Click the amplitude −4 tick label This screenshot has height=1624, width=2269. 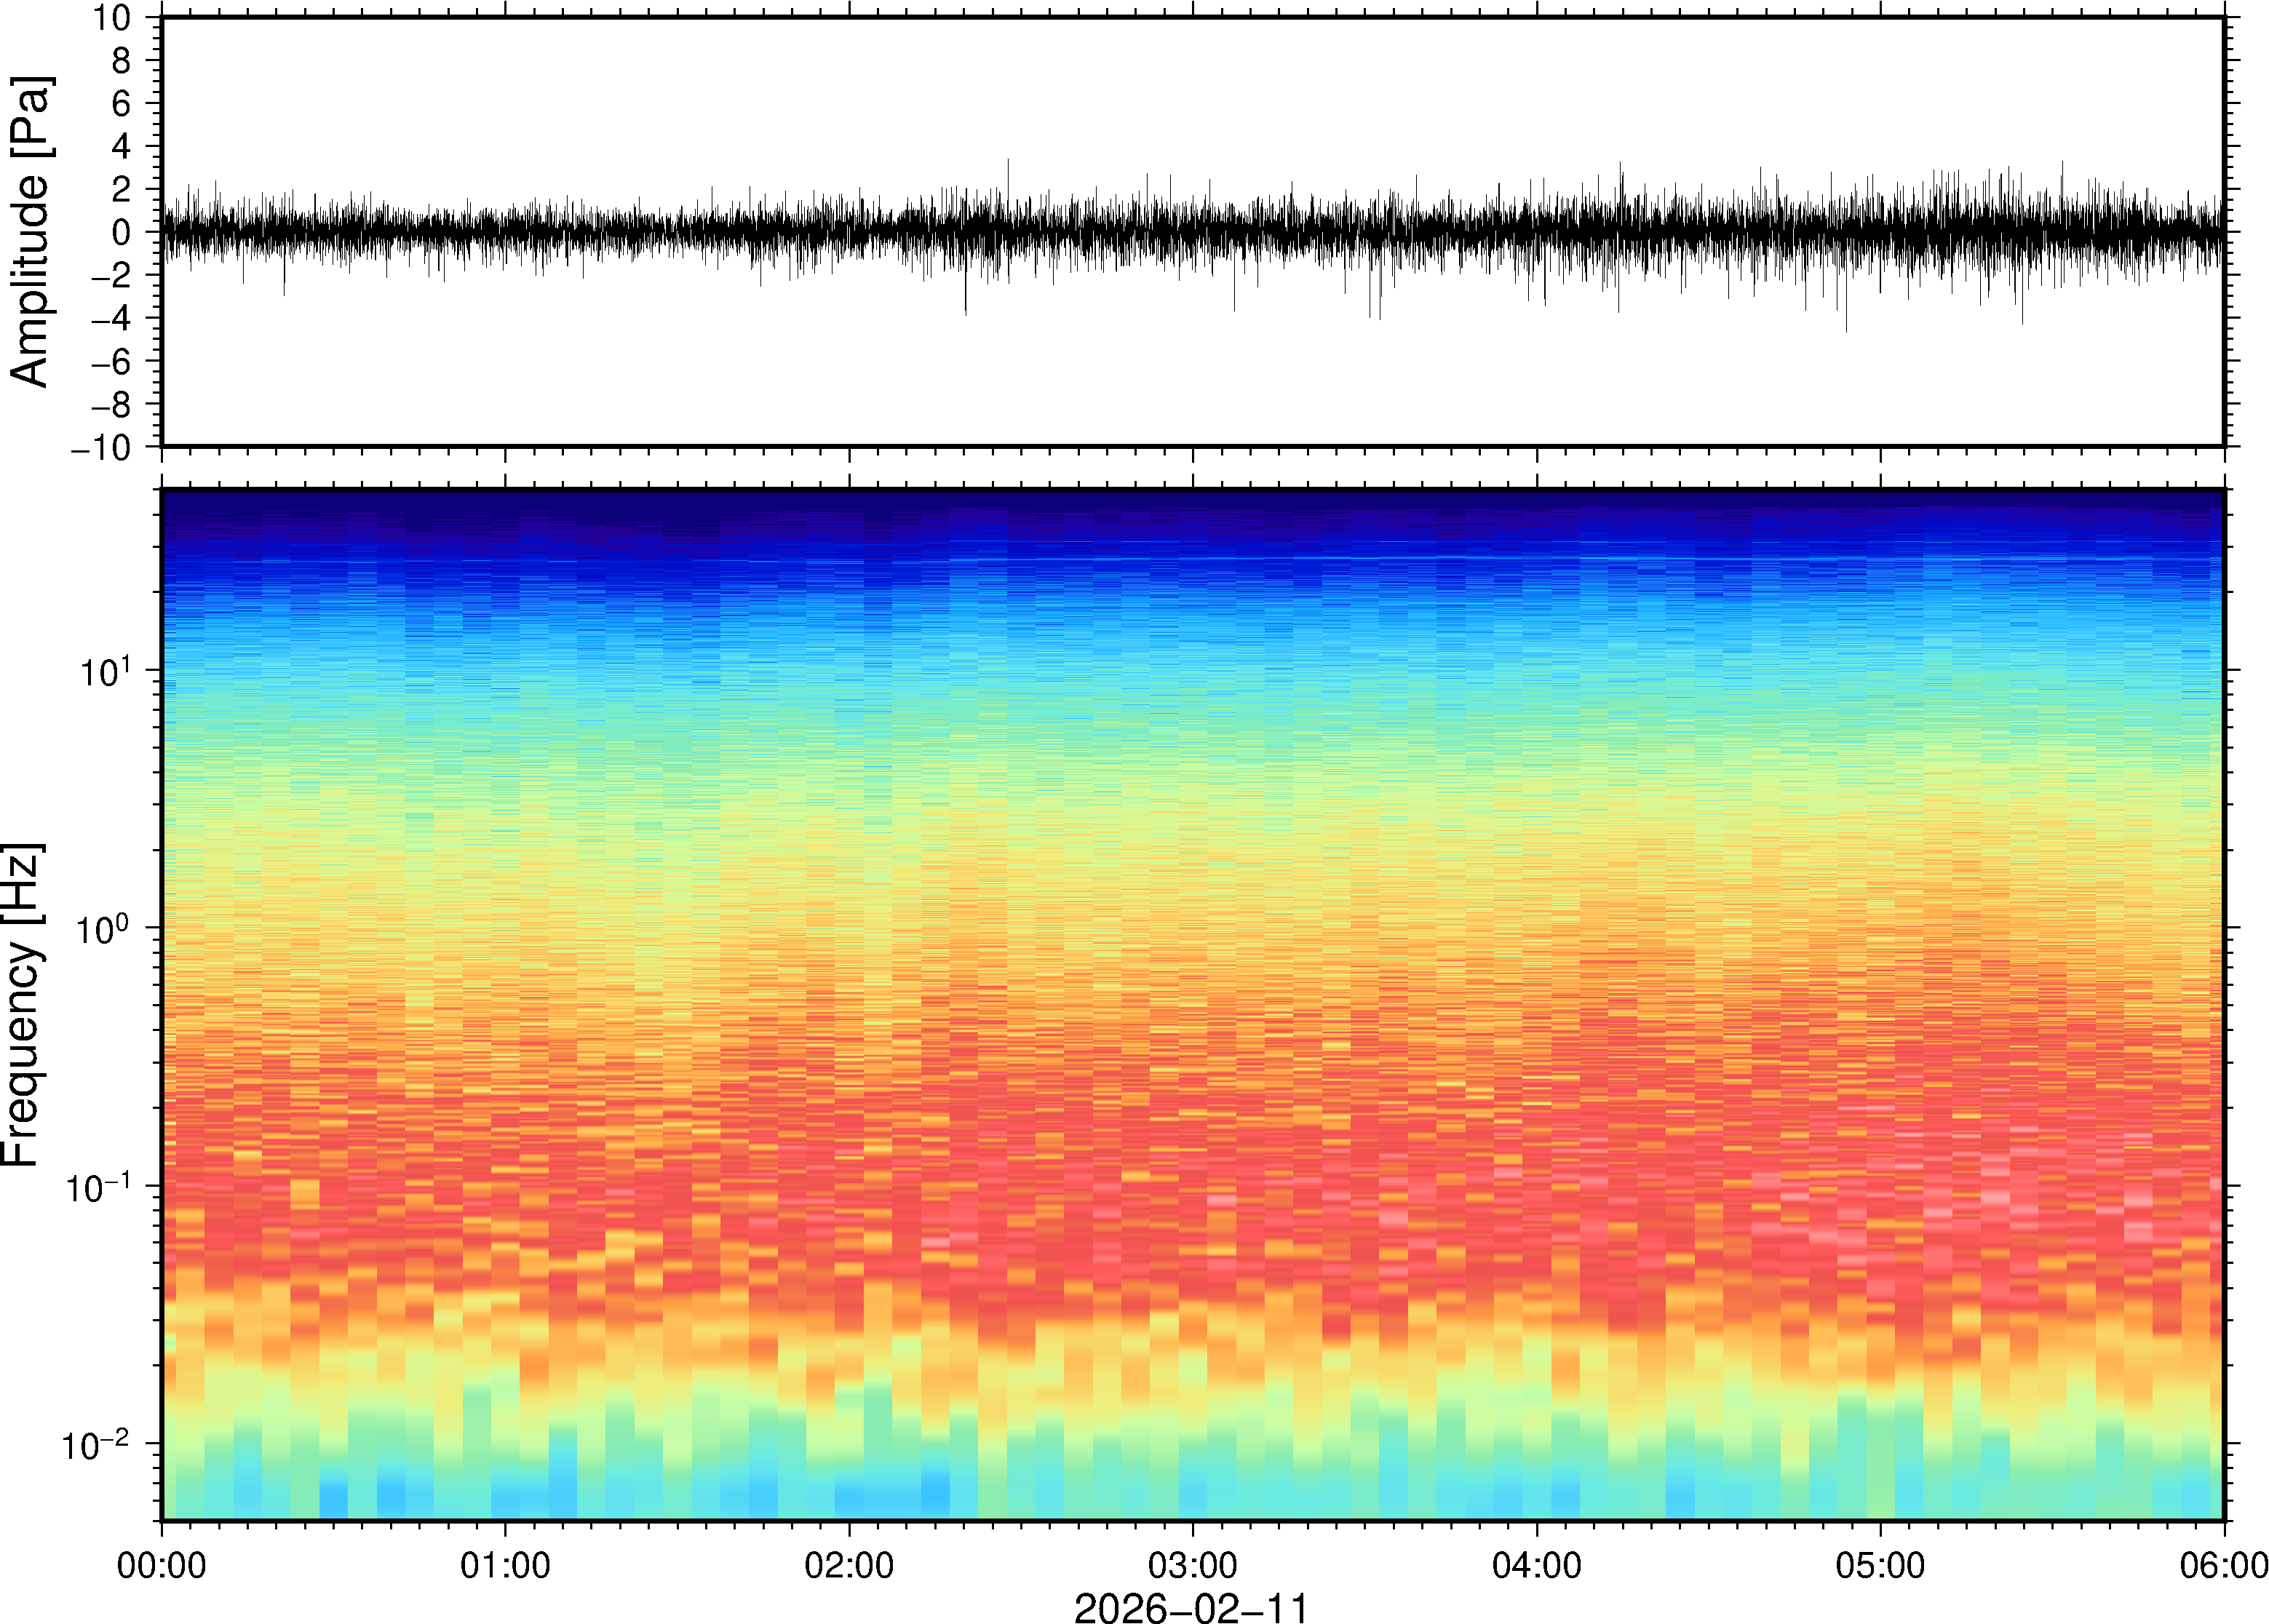coord(110,319)
